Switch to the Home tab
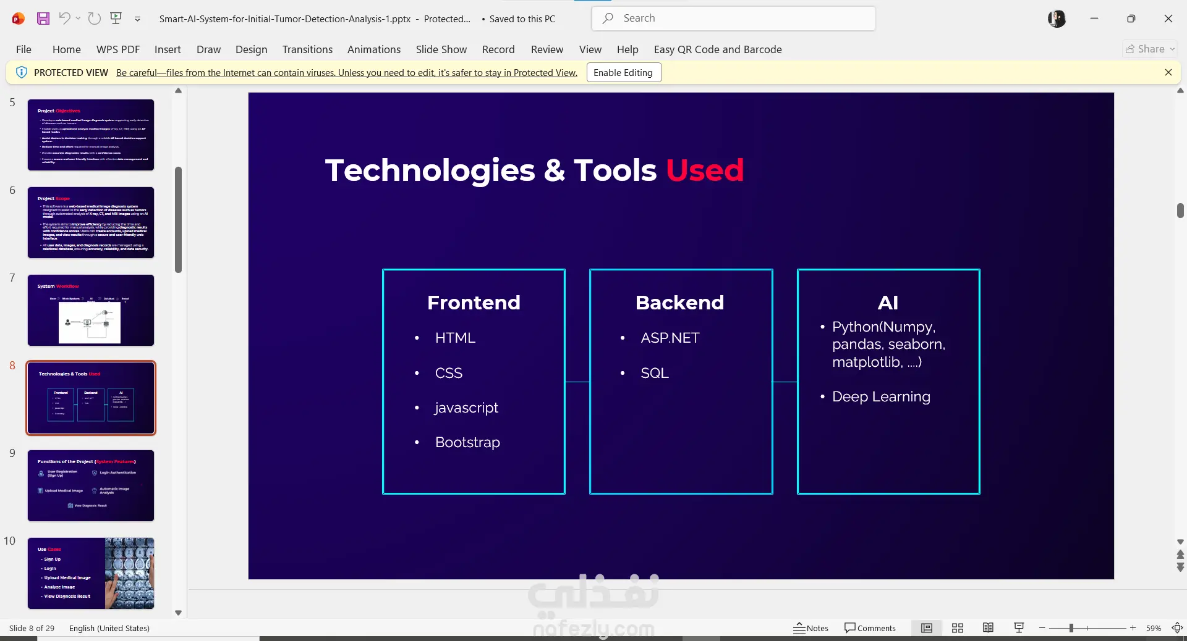 click(67, 49)
